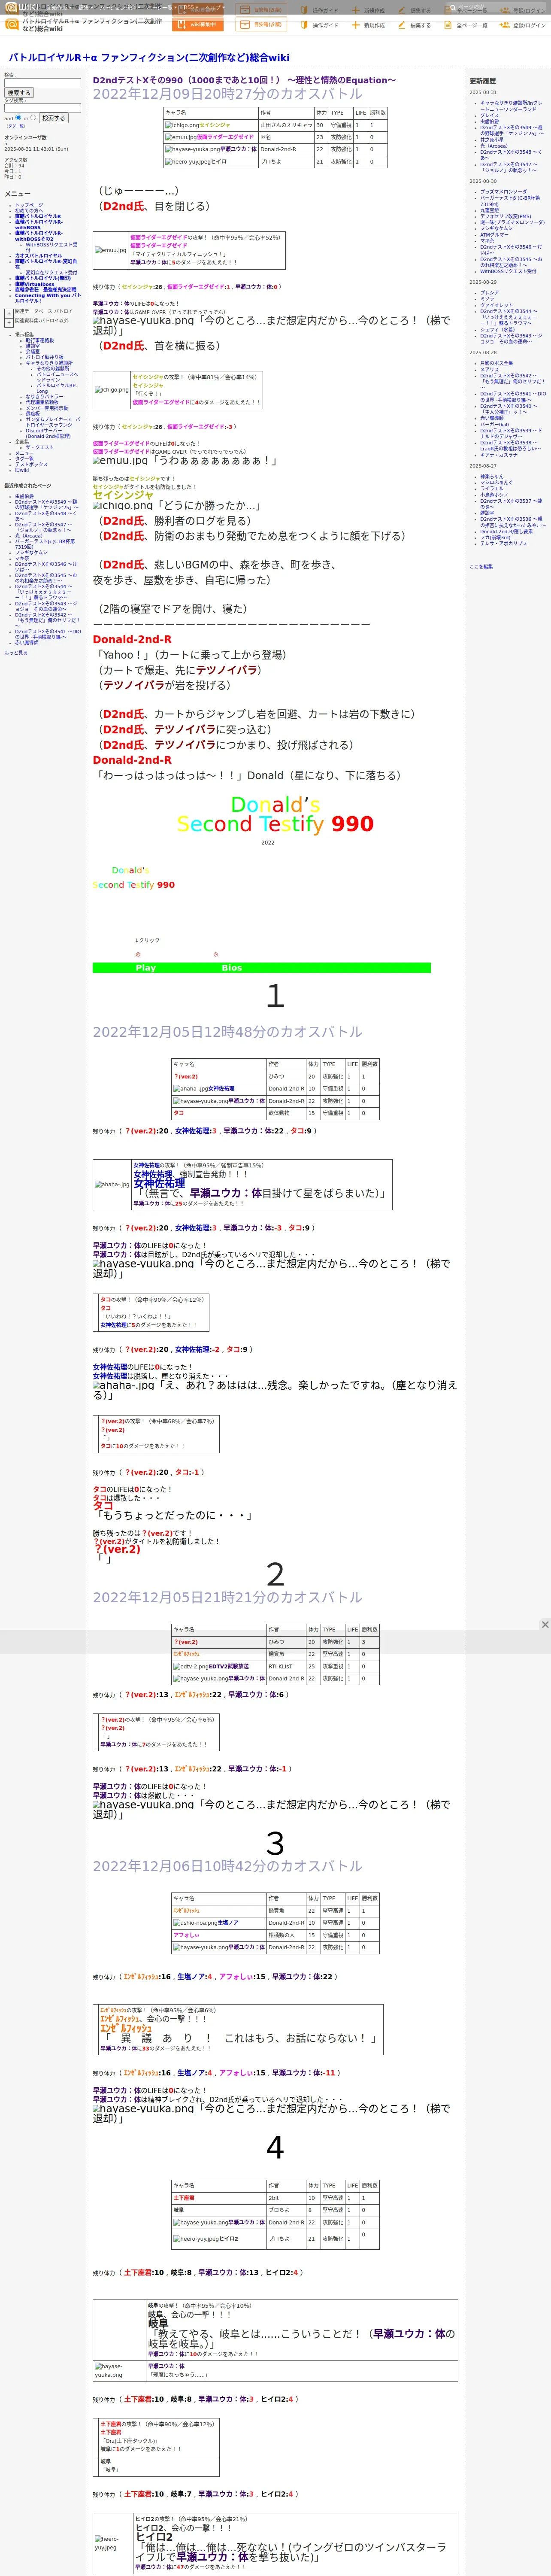The width and height of the screenshot is (551, 2576).
Task: Open the wiki title heading link
Action: click(149, 57)
